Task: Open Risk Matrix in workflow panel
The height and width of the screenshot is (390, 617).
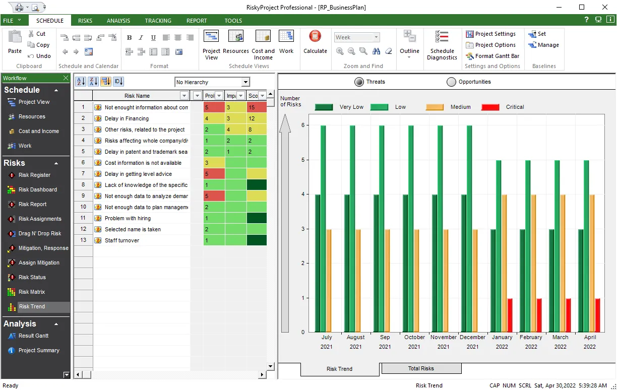Action: click(31, 292)
